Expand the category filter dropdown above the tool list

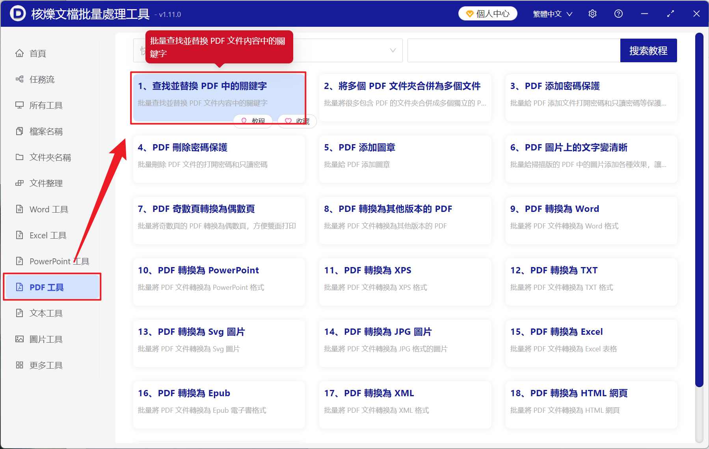[x=391, y=50]
